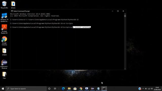Viewport: 162px width, 91px height.
Task: Select the Files folder on desktop
Action: 4,75
